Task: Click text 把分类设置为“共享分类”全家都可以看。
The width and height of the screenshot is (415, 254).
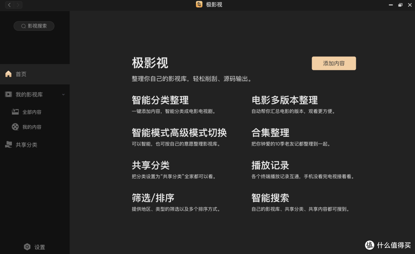Action: (174, 176)
